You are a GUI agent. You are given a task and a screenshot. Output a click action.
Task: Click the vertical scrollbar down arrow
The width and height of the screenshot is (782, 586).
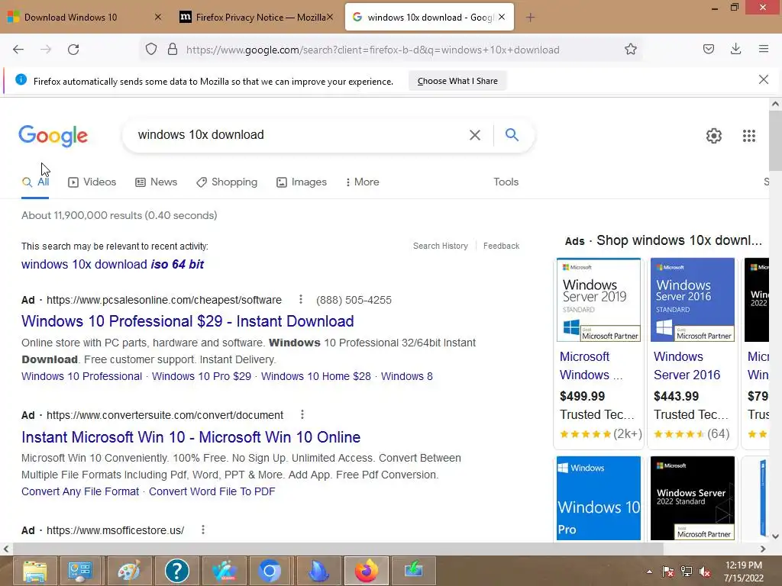click(x=775, y=536)
